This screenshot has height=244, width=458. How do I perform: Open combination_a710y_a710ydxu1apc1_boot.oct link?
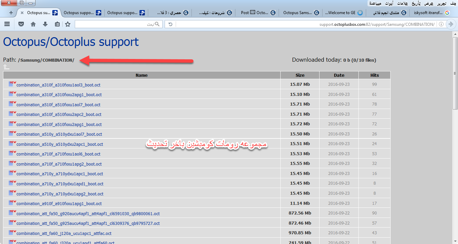tap(60, 174)
